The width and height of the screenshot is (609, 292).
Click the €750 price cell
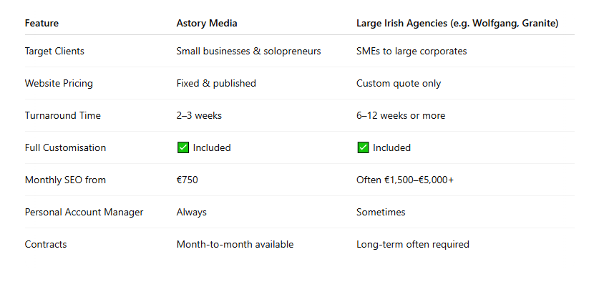187,180
